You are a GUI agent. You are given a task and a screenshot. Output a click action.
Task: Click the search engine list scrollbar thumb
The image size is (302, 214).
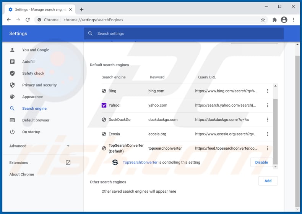click(x=275, y=132)
